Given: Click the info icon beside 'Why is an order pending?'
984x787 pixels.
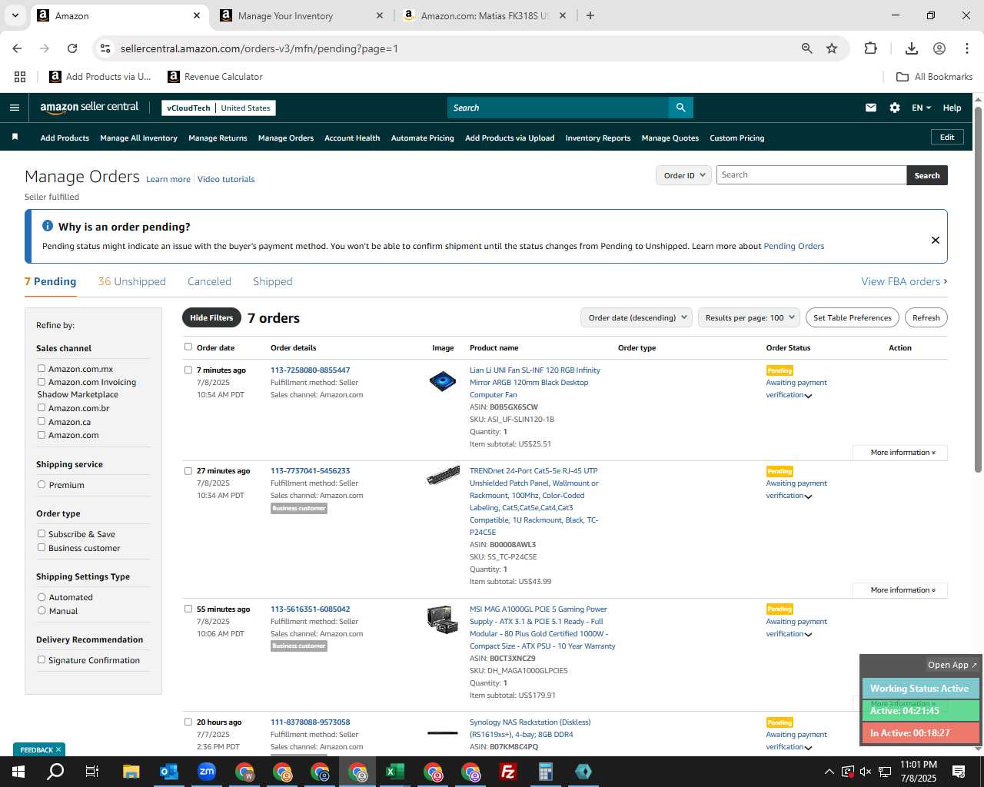Looking at the screenshot, I should pyautogui.click(x=48, y=226).
